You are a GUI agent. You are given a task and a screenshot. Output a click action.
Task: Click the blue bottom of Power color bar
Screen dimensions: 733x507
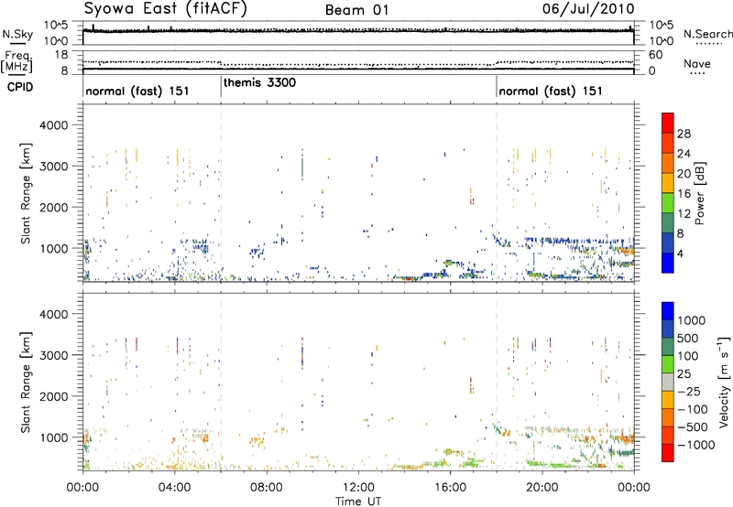click(x=668, y=263)
